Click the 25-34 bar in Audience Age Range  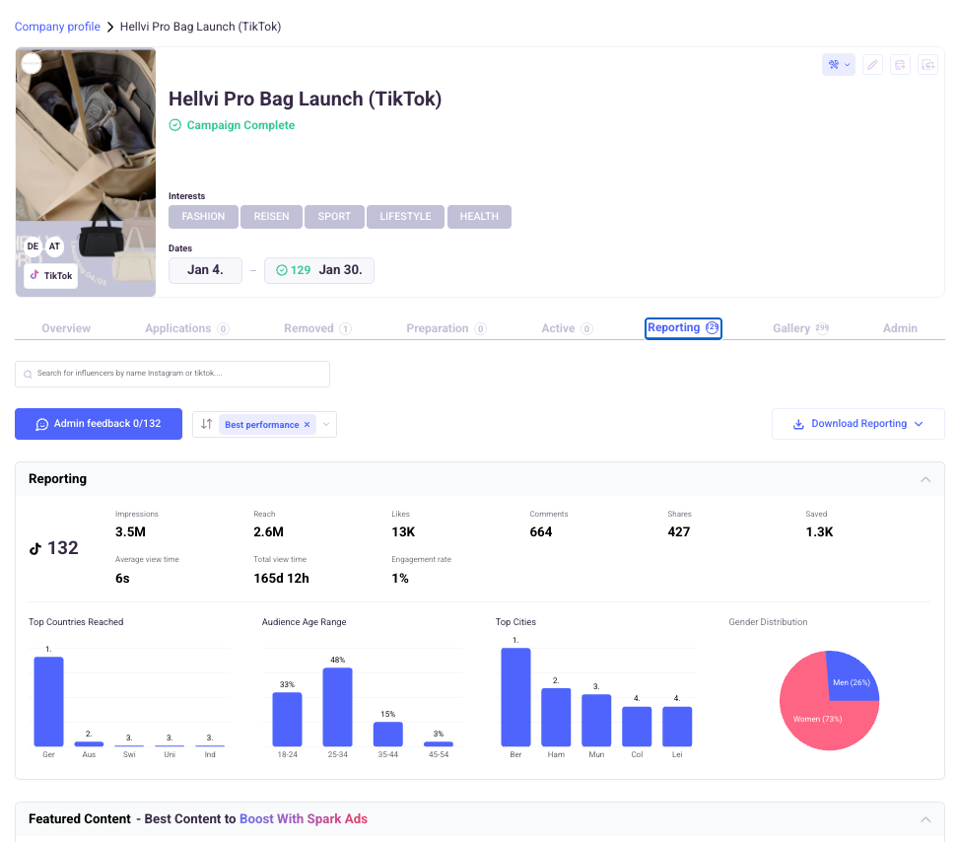(337, 707)
